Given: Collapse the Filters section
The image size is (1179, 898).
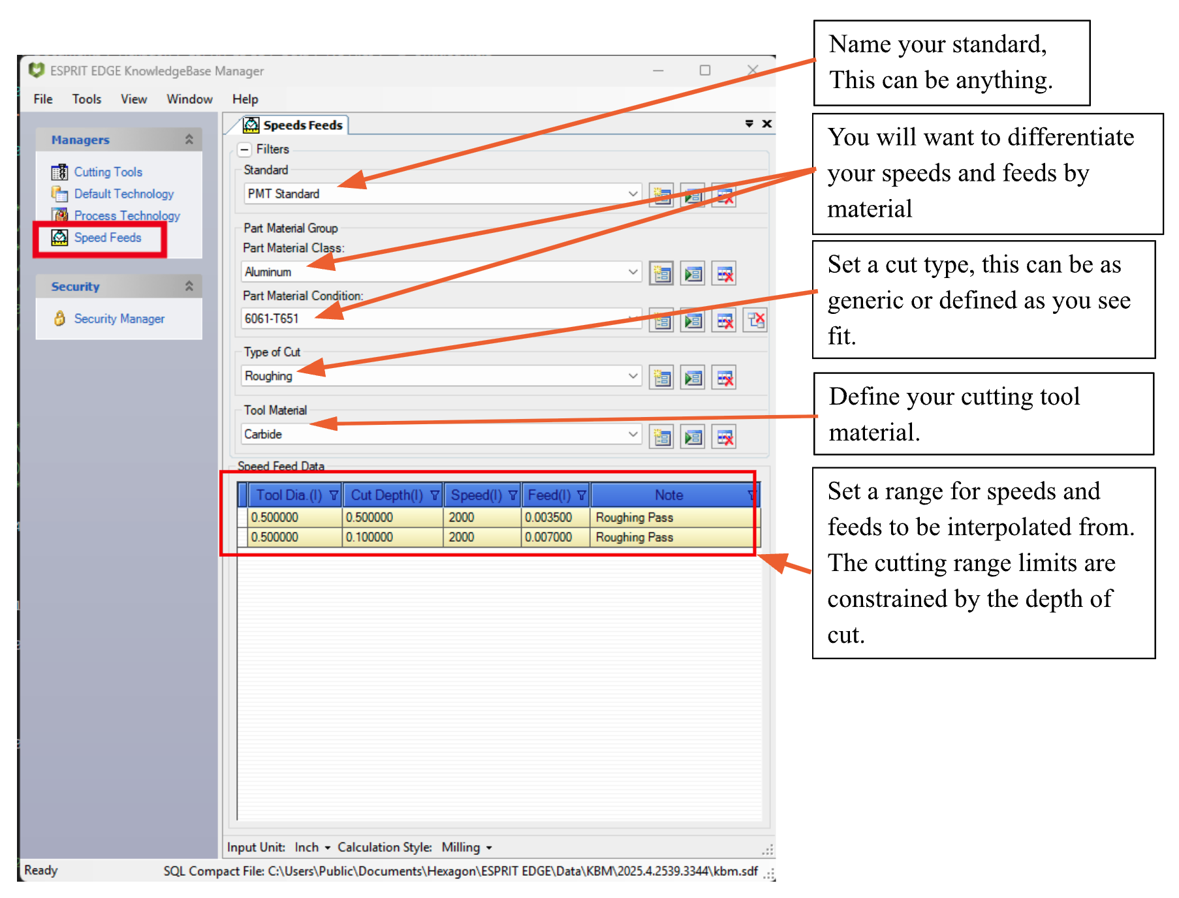Looking at the screenshot, I should coord(245,149).
